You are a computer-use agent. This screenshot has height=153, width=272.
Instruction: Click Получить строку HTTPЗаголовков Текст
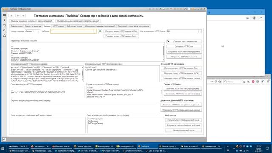point(181,68)
